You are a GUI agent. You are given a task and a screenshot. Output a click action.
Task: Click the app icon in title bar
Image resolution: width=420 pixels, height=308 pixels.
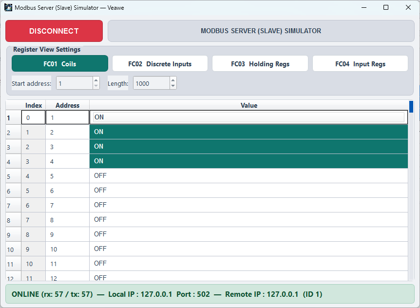click(x=8, y=7)
